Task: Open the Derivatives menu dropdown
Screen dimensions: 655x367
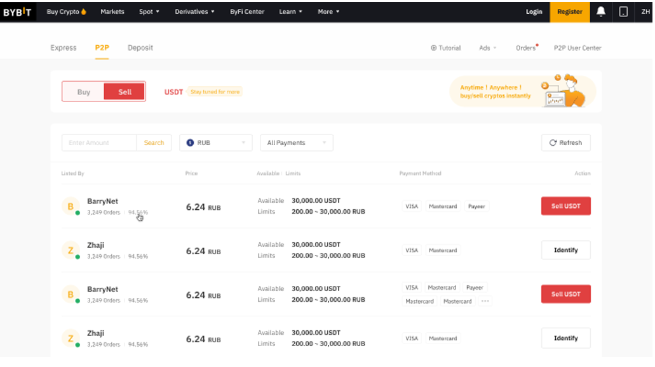Action: coord(194,11)
